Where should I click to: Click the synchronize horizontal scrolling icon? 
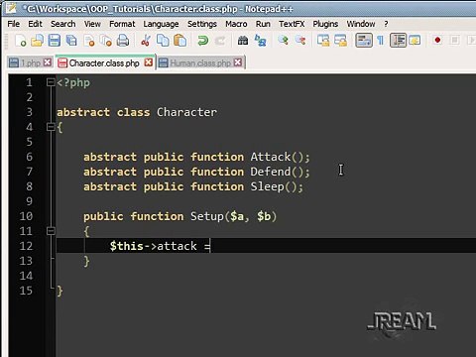coord(340,41)
